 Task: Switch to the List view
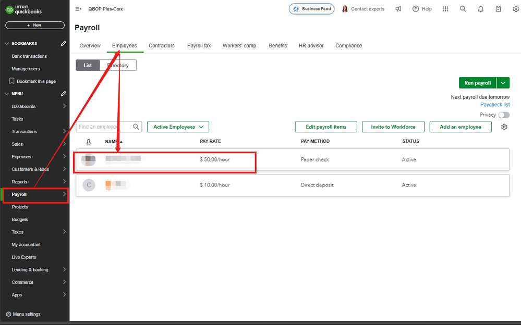(x=88, y=66)
